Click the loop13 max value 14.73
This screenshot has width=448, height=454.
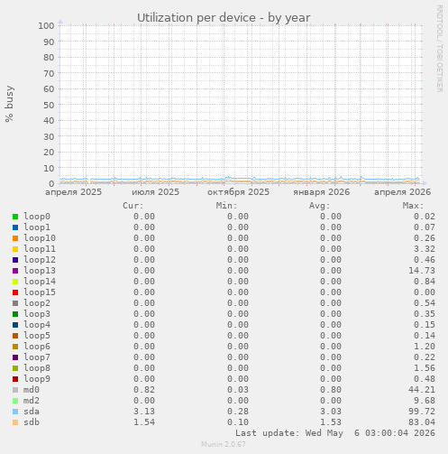[422, 271]
